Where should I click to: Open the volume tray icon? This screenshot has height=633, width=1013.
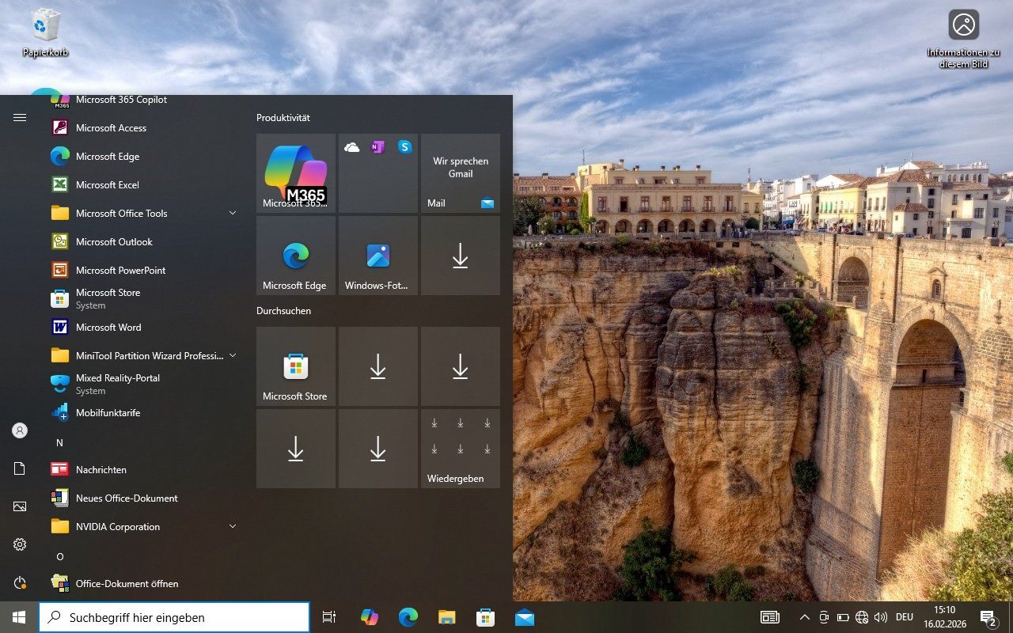coord(881,617)
